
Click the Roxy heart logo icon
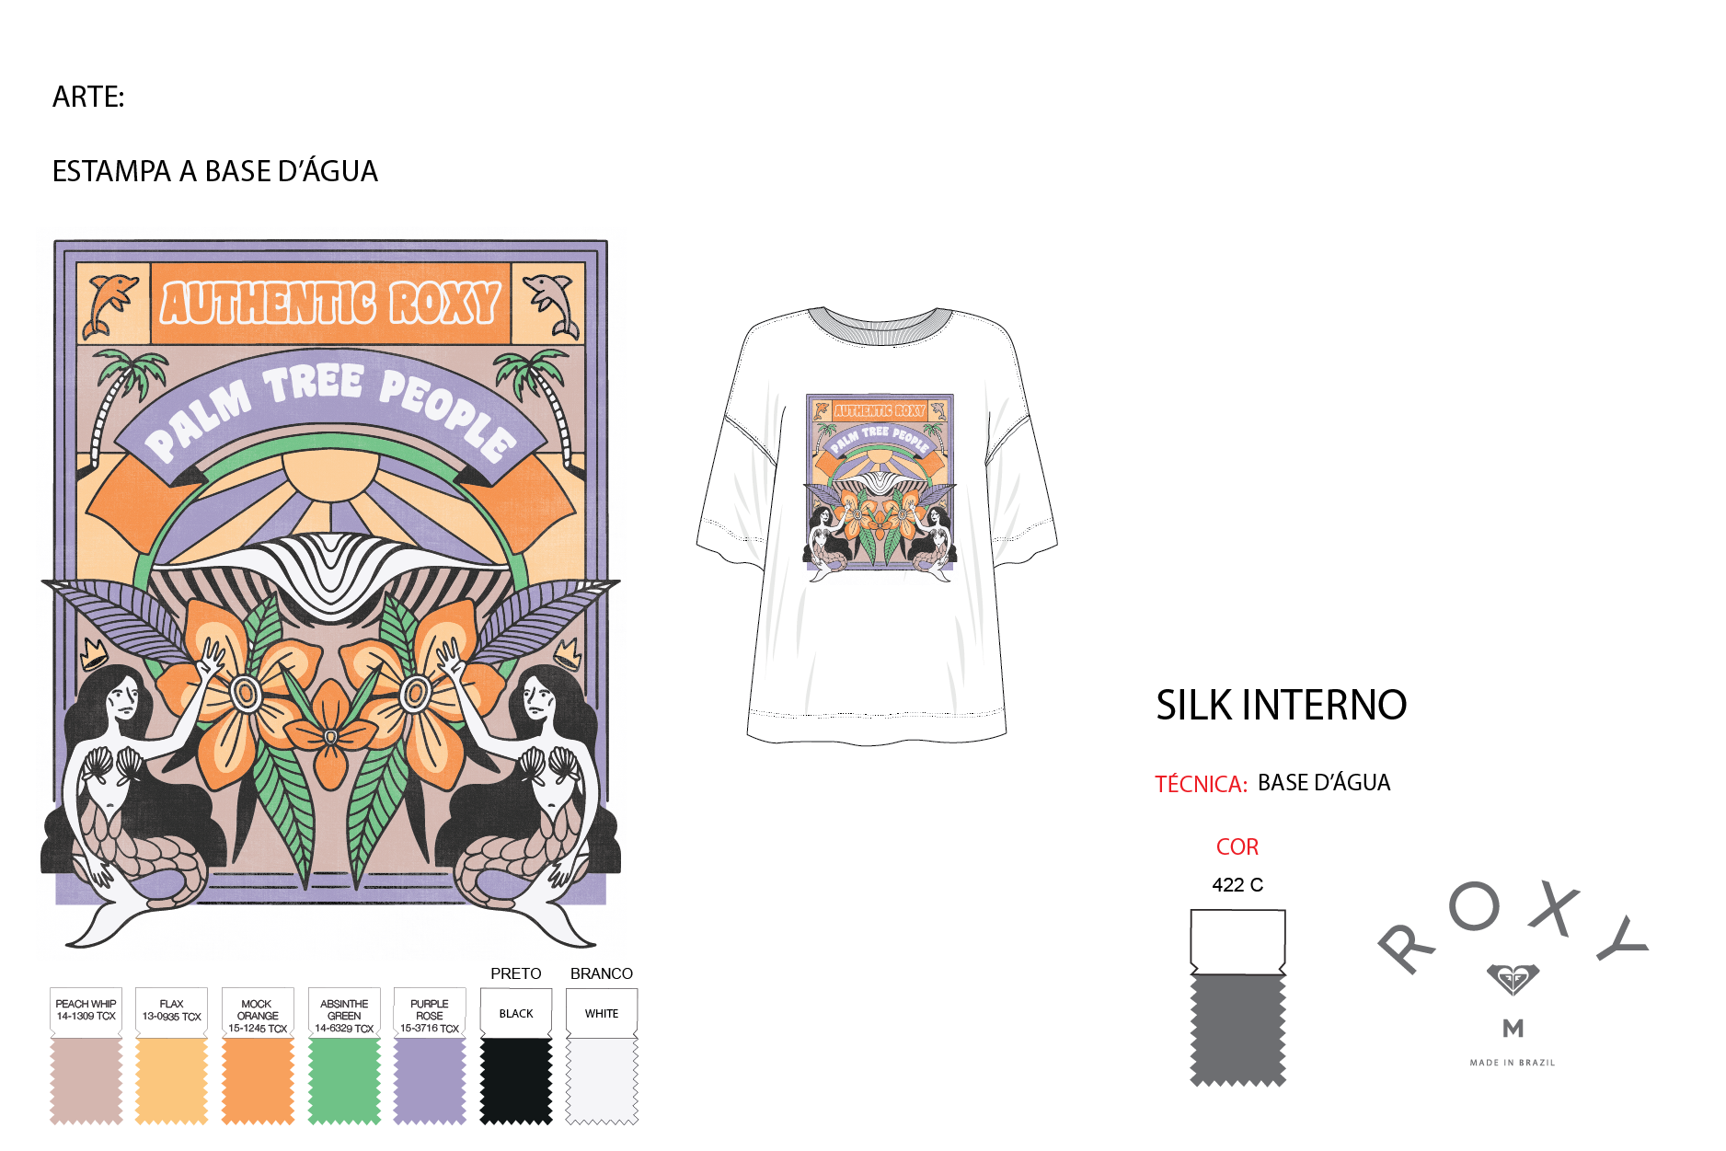click(1513, 979)
